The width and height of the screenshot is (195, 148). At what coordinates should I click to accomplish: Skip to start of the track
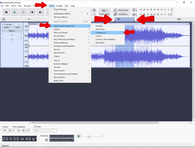32,12
